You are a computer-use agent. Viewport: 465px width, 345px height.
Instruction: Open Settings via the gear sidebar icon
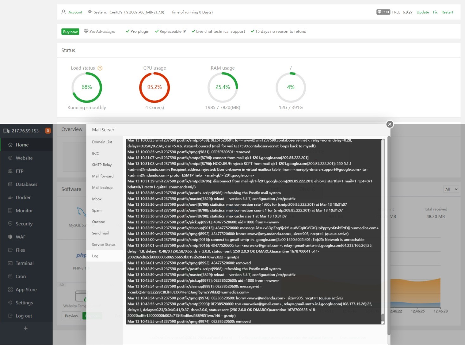(x=10, y=303)
